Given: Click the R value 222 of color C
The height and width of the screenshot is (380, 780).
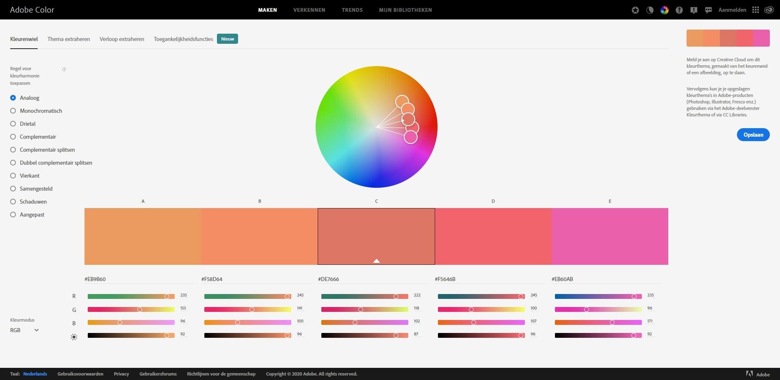Looking at the screenshot, I should [x=417, y=295].
